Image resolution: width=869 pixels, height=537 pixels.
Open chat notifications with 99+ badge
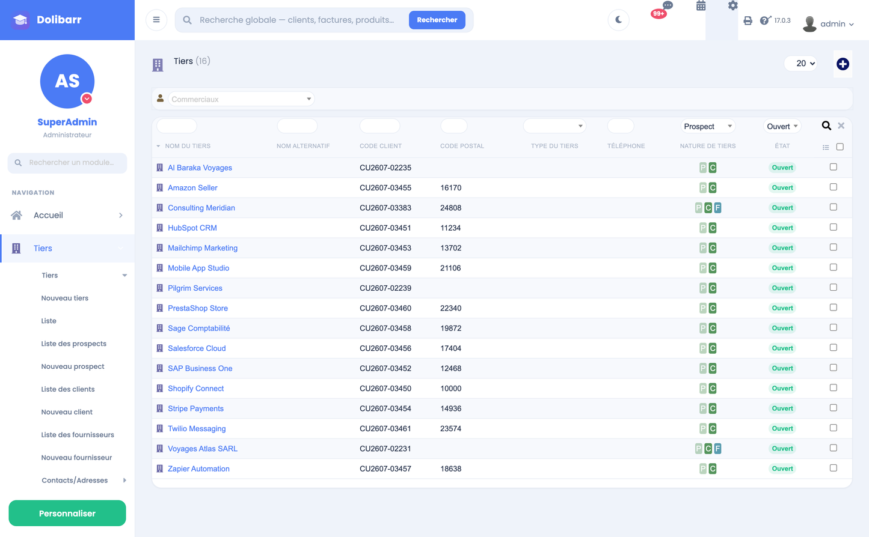[x=662, y=10]
